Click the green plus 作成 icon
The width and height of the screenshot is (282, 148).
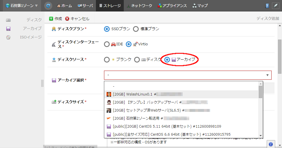pyautogui.click(x=51, y=19)
